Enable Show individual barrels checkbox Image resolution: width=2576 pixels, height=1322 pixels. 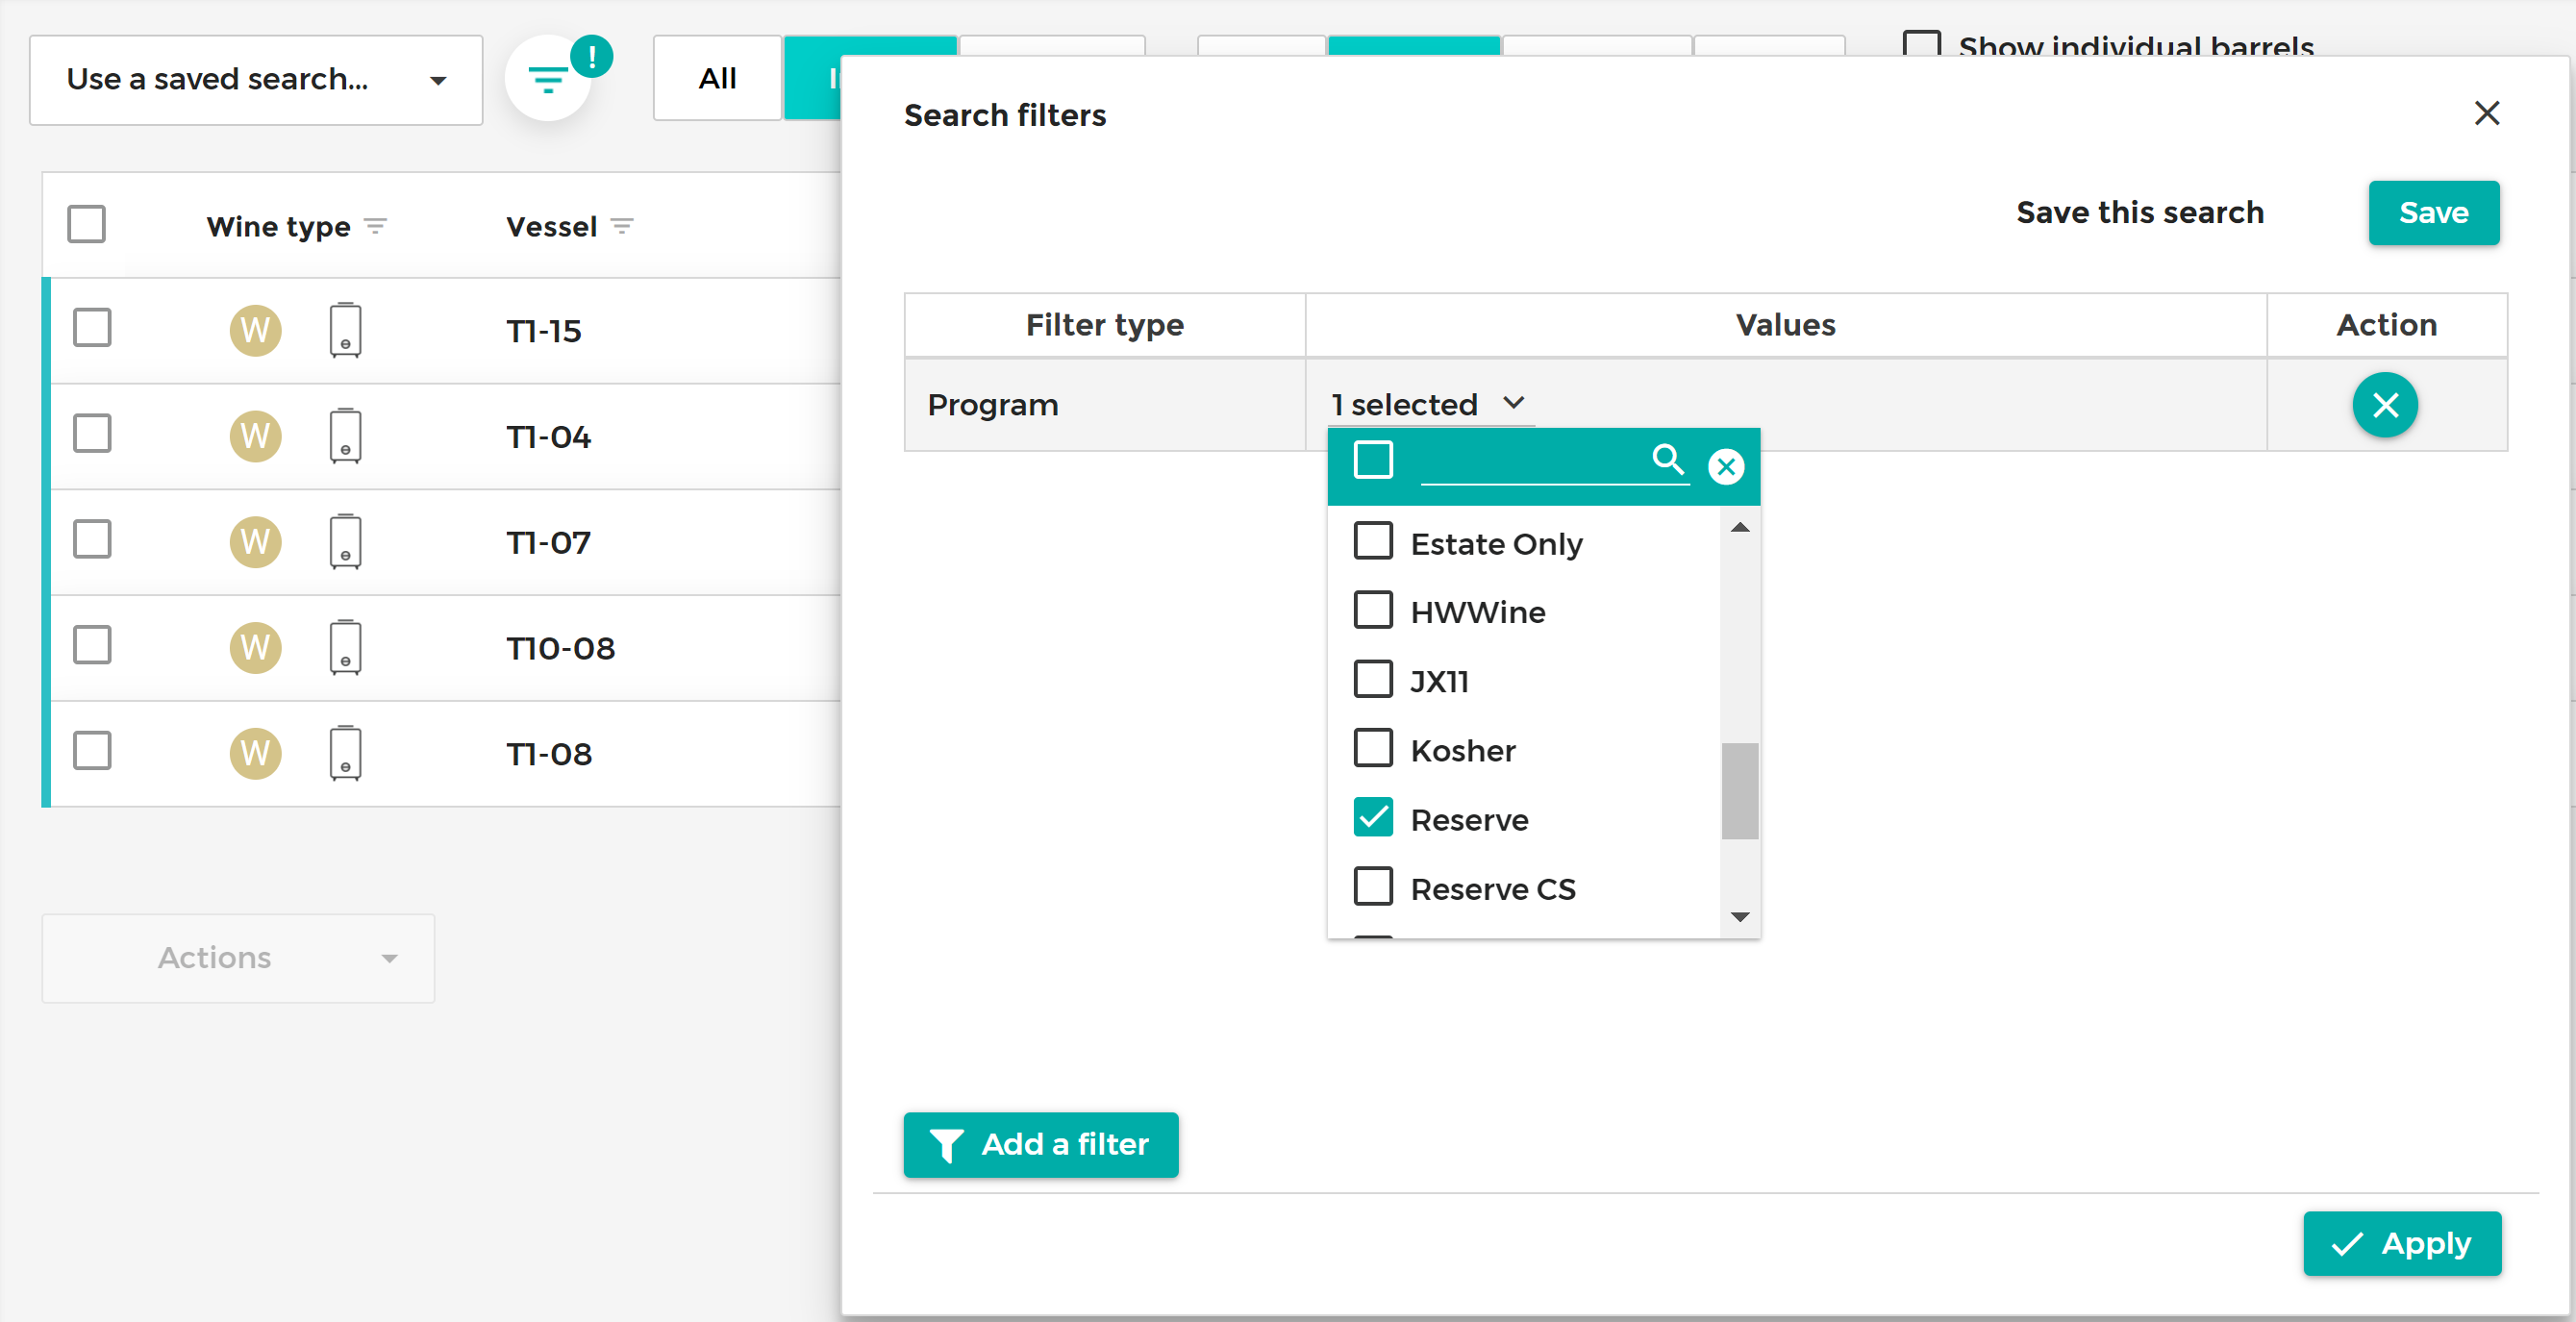click(1921, 44)
